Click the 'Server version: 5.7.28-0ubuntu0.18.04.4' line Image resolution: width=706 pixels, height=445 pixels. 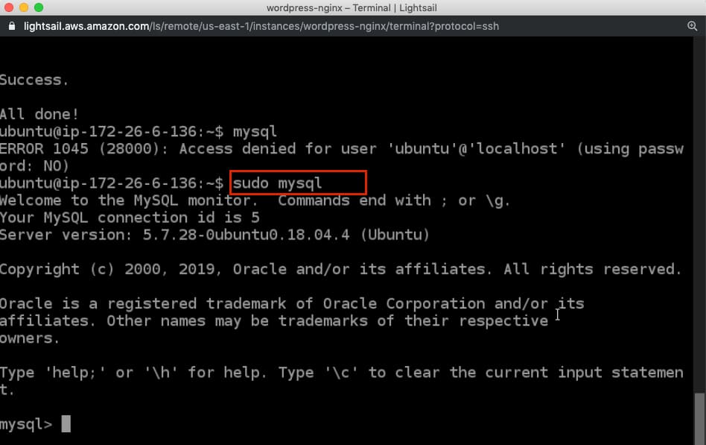[214, 235]
